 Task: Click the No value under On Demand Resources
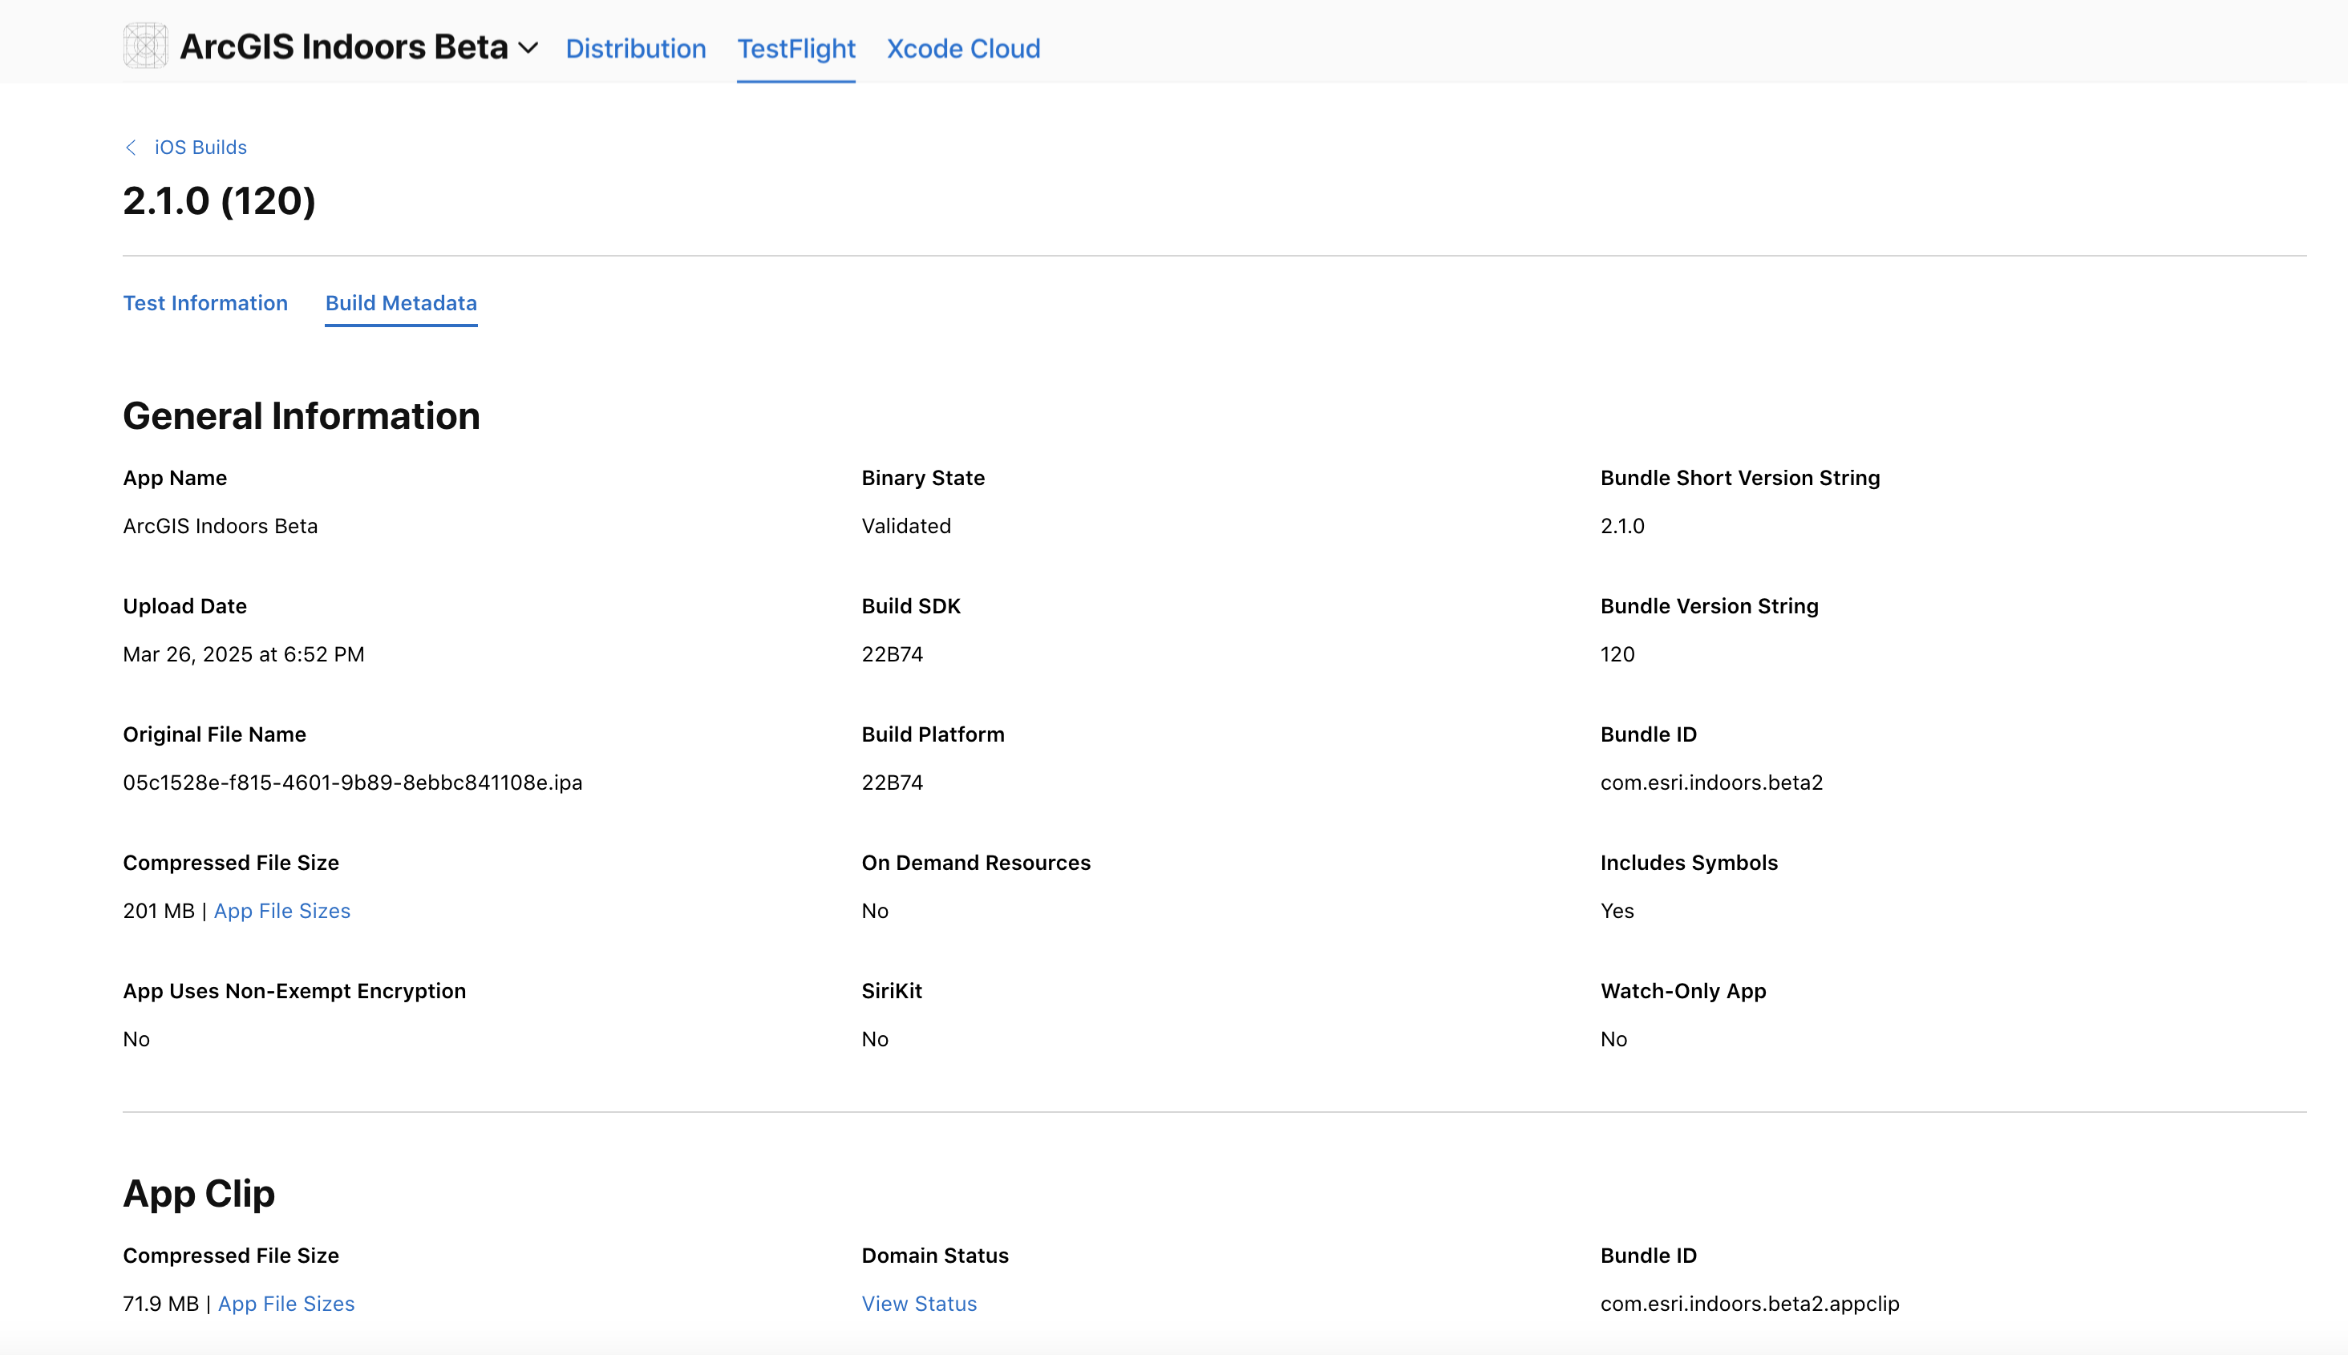(875, 911)
